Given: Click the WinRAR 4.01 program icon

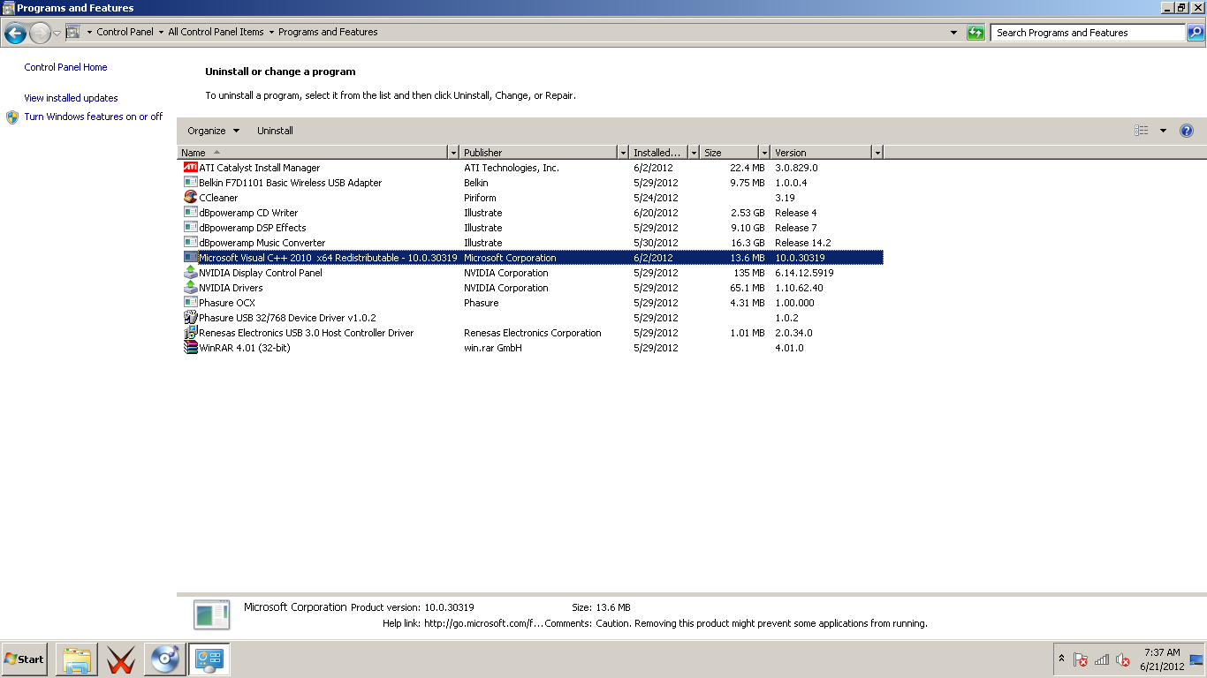Looking at the screenshot, I should (190, 348).
